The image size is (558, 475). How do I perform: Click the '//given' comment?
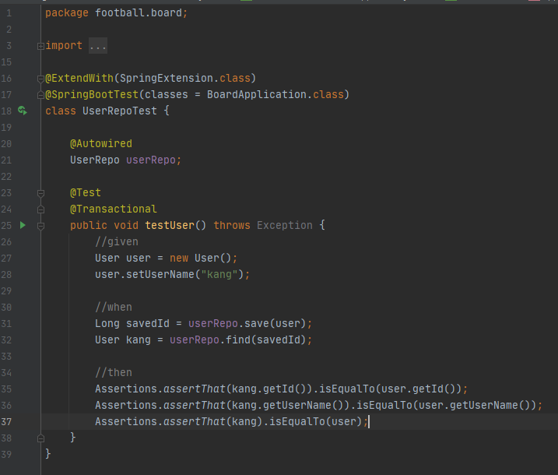pos(117,241)
